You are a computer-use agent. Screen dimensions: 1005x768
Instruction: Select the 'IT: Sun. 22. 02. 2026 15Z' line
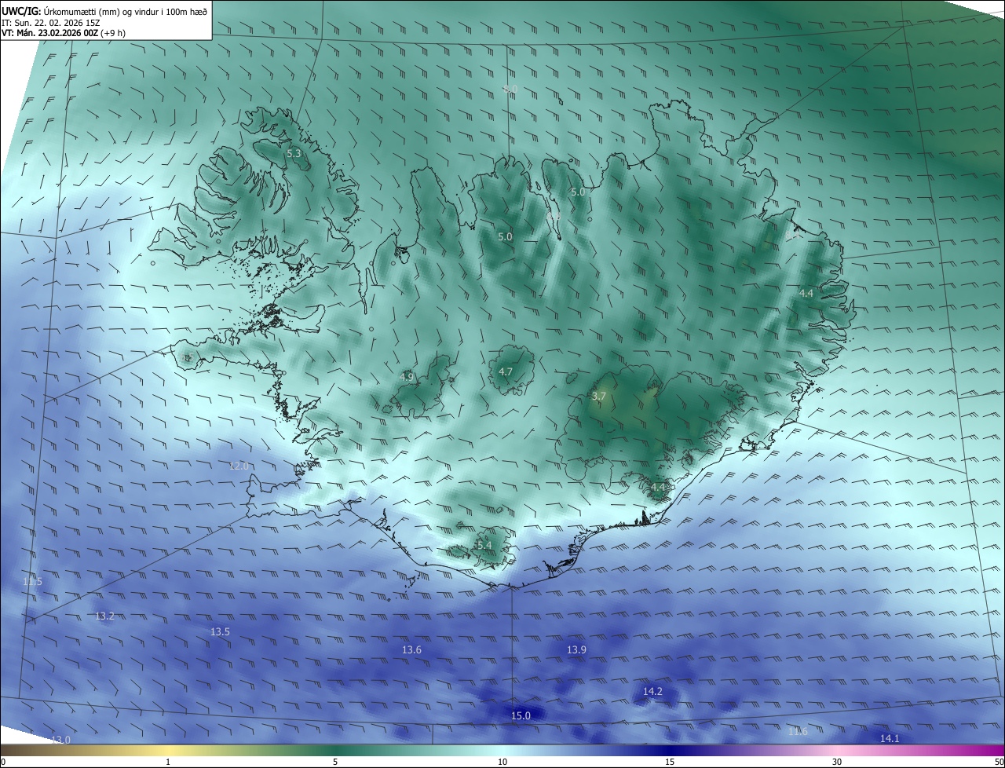51,22
